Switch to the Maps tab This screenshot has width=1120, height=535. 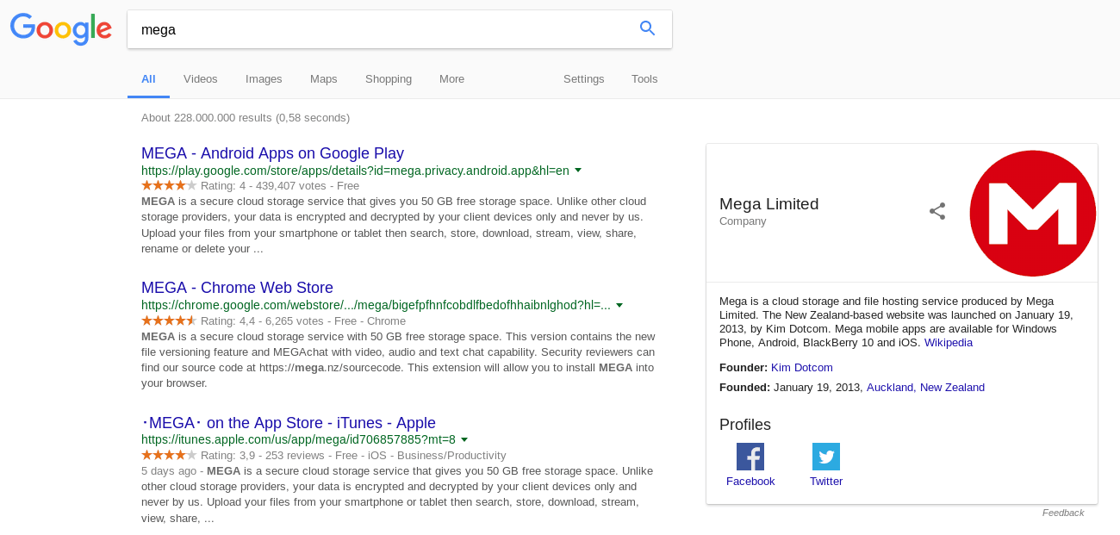(324, 78)
